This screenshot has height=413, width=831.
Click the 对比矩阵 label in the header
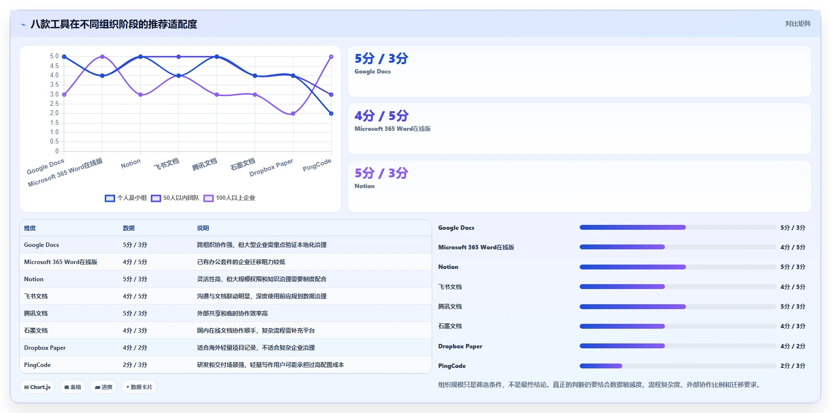coord(798,24)
